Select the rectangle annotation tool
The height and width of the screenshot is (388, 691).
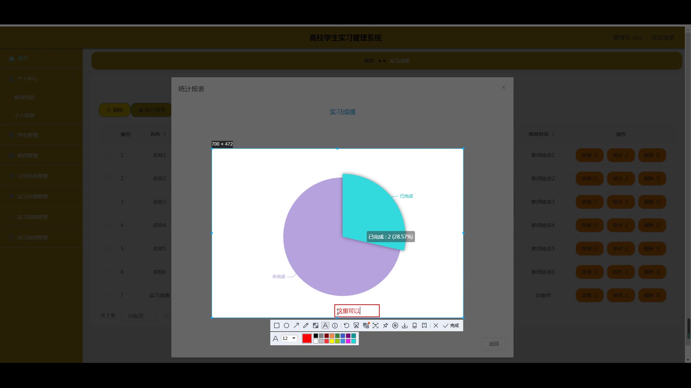[x=276, y=325]
